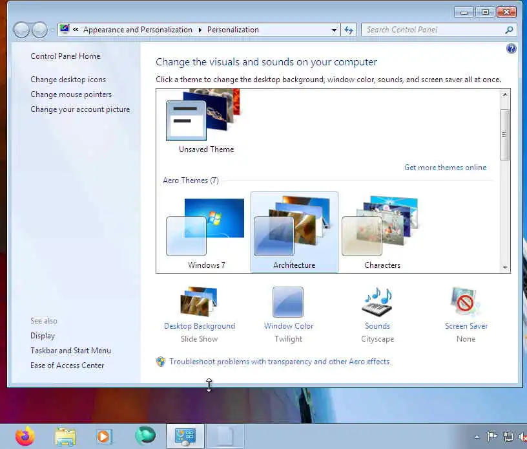Click the blank document taskbar button
527x449 pixels.
click(225, 436)
